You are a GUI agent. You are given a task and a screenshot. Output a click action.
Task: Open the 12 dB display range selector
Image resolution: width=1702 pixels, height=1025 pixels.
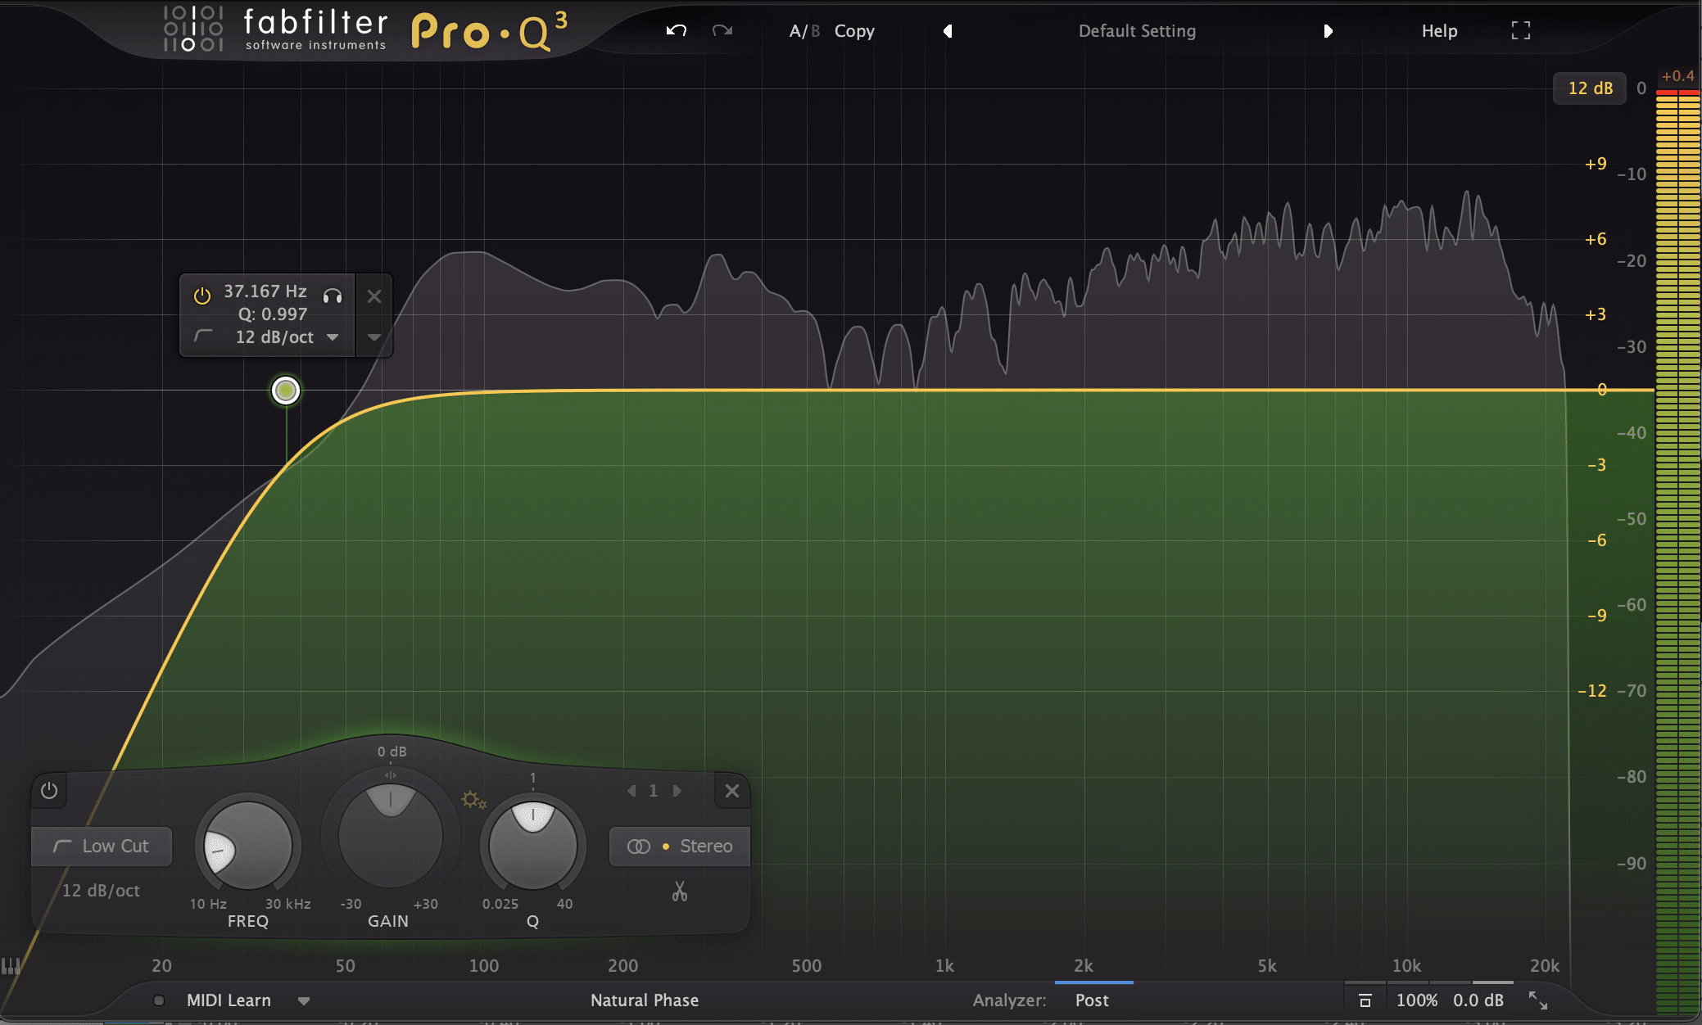coord(1590,88)
